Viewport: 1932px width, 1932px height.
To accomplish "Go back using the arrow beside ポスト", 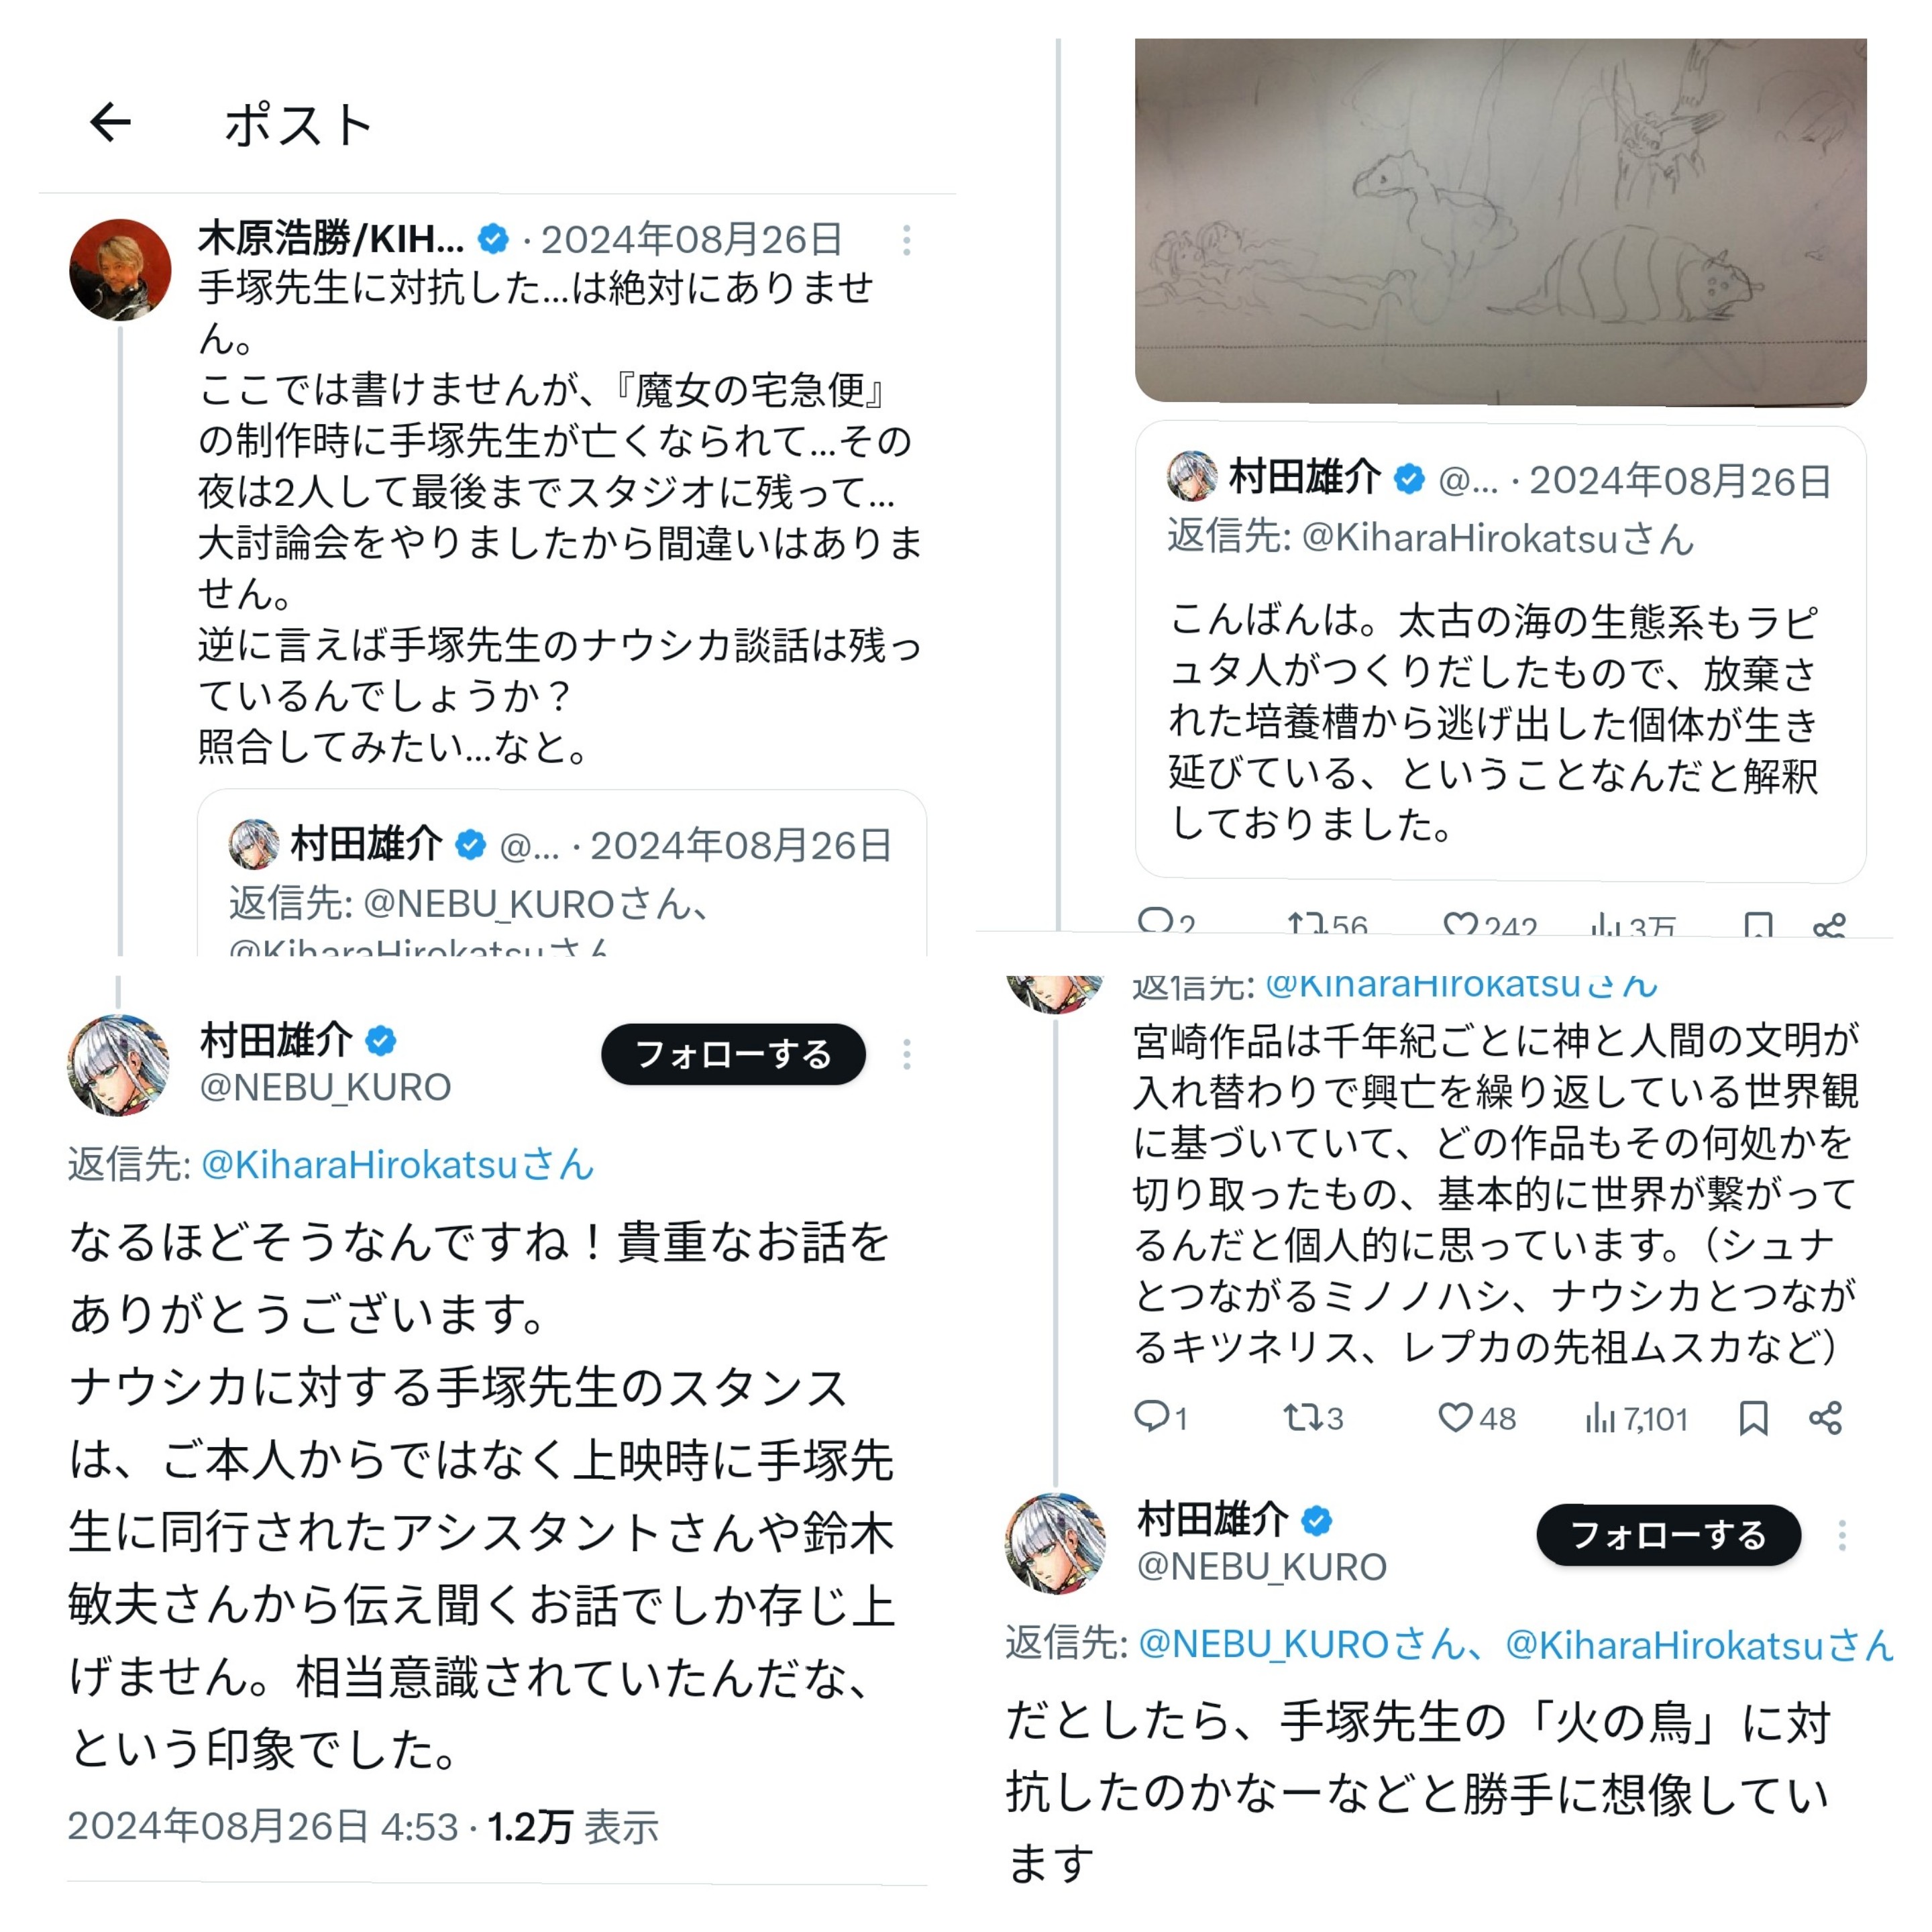I will (x=111, y=122).
